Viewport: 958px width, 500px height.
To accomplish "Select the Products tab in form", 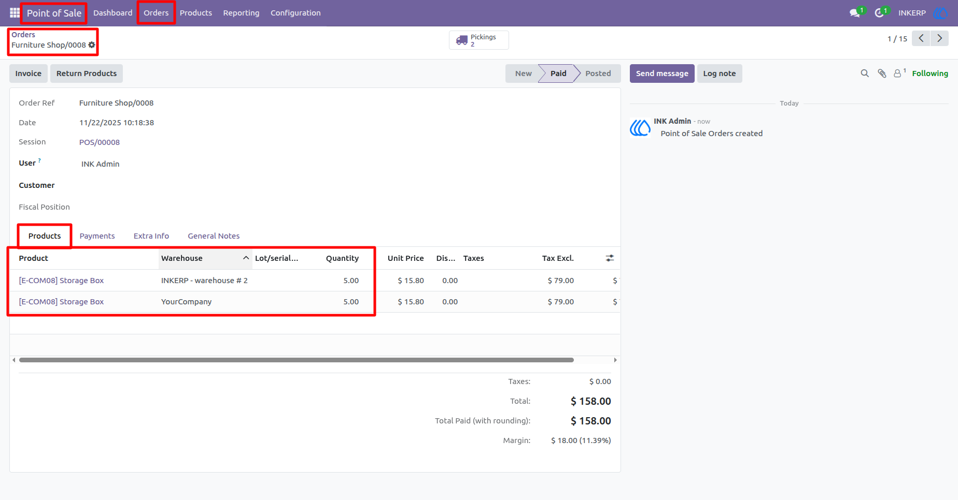I will tap(45, 236).
